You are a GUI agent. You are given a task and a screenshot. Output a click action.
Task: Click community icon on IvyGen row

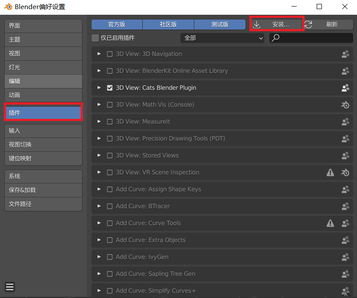(345, 257)
